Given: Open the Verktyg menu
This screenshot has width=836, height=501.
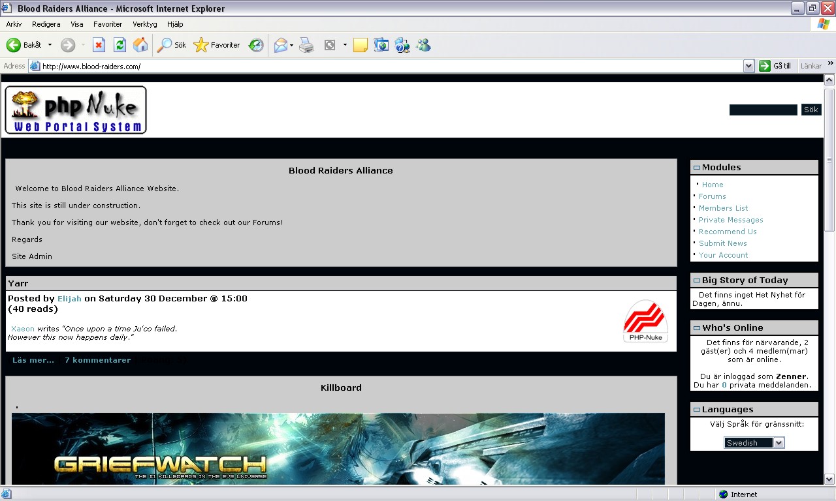Looking at the screenshot, I should click(x=145, y=24).
